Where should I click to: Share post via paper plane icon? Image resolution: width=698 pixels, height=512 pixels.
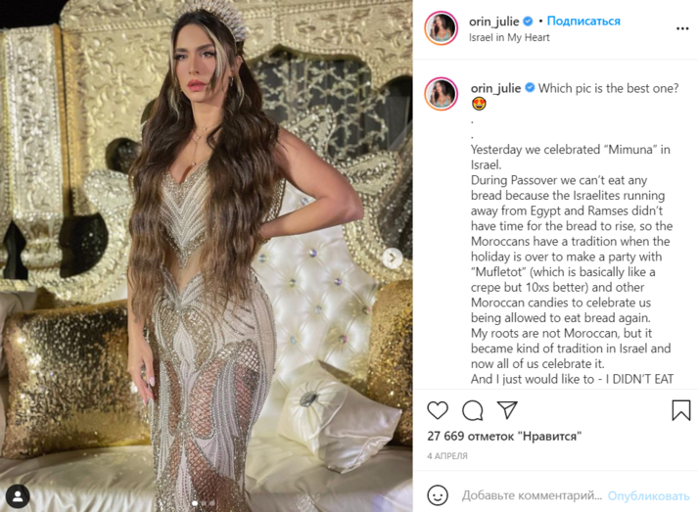coord(507,409)
